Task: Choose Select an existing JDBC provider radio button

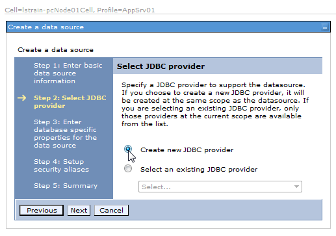Action: [x=128, y=168]
